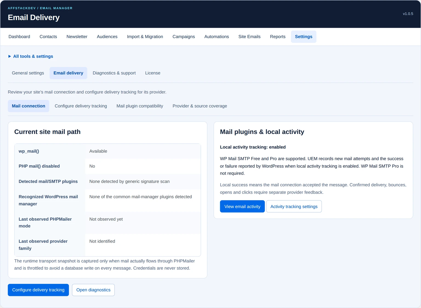Open Mail plugin compatibility tab
The width and height of the screenshot is (421, 308).
[x=140, y=106]
